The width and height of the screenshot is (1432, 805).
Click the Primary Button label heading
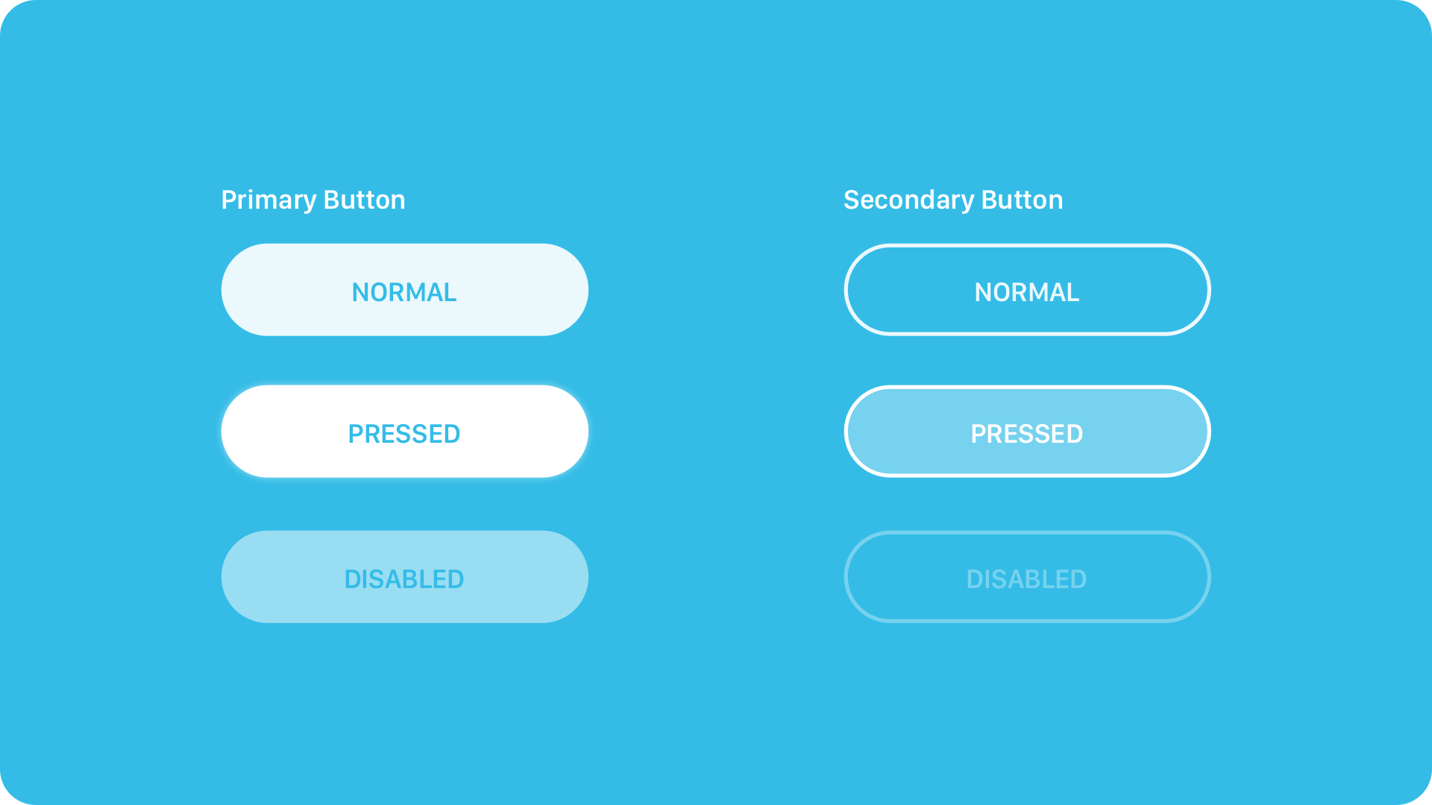point(313,198)
